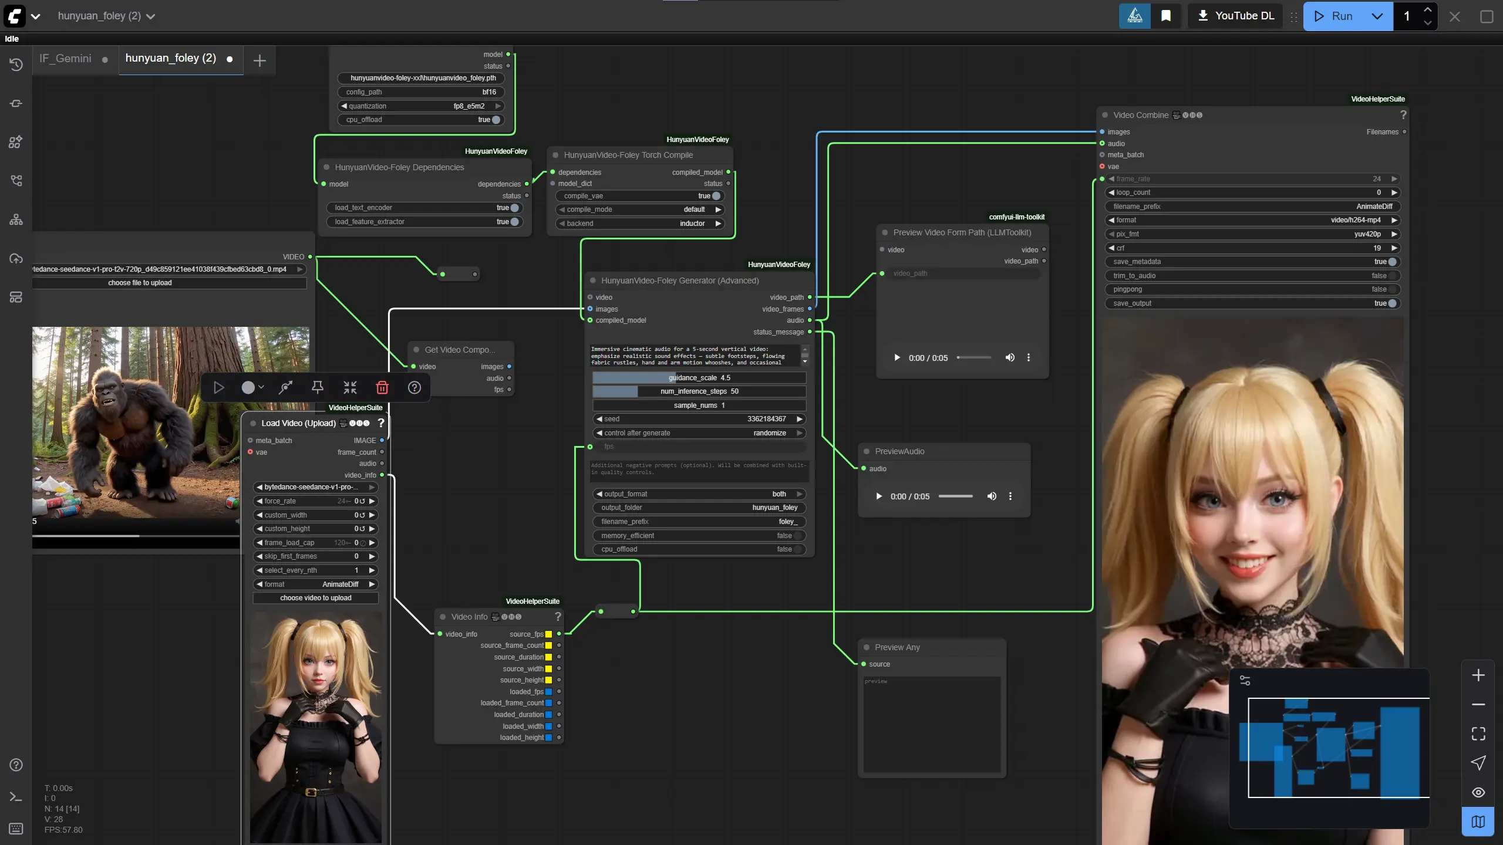Add a new workflow tab
Screen dimensions: 1503x845
tap(260, 60)
